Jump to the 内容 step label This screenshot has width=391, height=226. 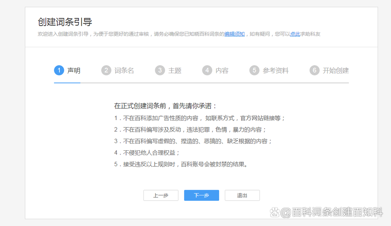(x=222, y=71)
